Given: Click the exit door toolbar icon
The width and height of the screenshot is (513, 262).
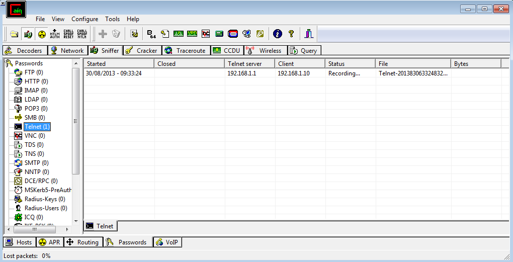Looking at the screenshot, I should pyautogui.click(x=309, y=34).
